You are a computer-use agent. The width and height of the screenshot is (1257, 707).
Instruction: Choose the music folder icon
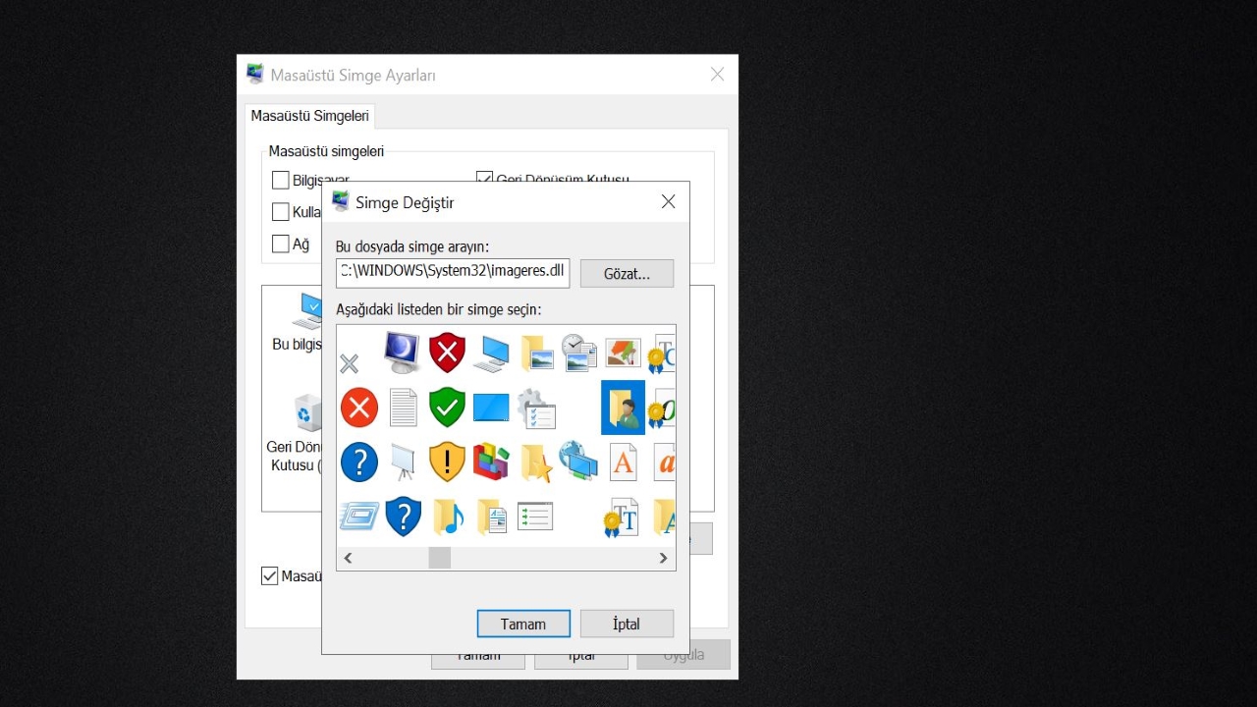point(448,517)
